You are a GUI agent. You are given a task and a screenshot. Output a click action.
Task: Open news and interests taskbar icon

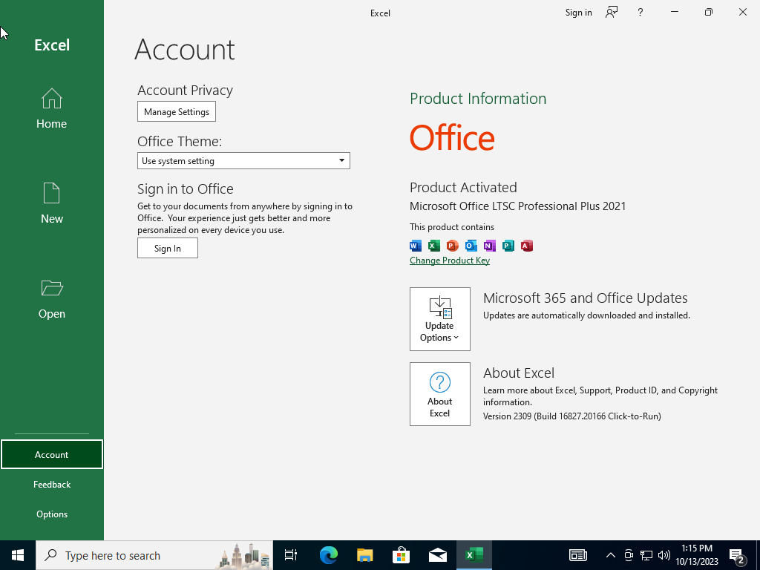pyautogui.click(x=577, y=555)
